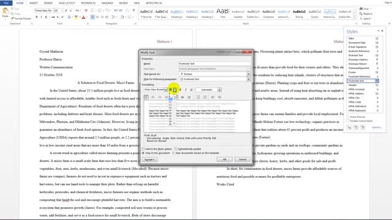The height and width of the screenshot is (220, 392).
Task: Apply the Heading 1 style from the gallery
Action: (x=177, y=13)
